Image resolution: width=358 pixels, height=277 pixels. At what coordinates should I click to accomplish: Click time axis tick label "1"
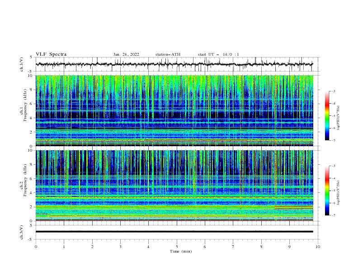click(x=64, y=247)
